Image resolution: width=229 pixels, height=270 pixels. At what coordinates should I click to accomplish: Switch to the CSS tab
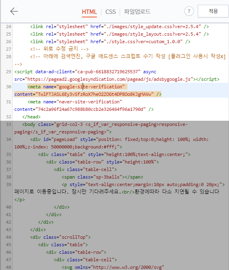(110, 12)
